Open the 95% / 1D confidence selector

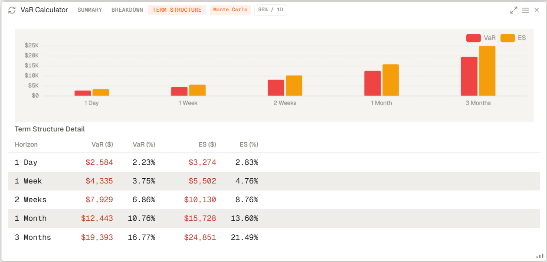point(271,10)
